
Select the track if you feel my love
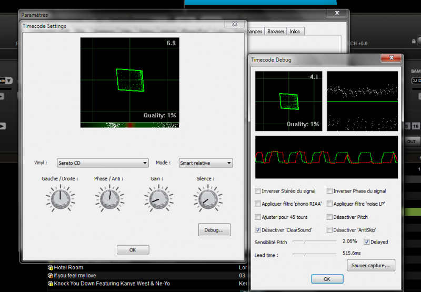pyautogui.click(x=76, y=276)
